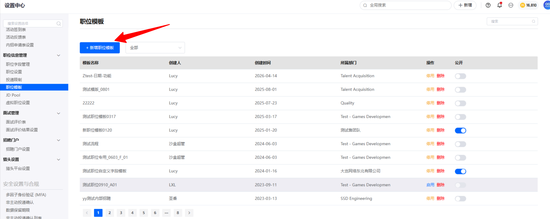Enable public switch for 测试职位模板0317
The height and width of the screenshot is (219, 550).
[460, 117]
